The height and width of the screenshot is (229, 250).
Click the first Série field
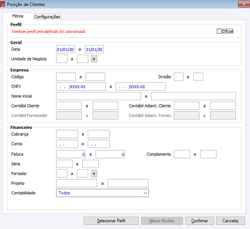[x=64, y=164]
